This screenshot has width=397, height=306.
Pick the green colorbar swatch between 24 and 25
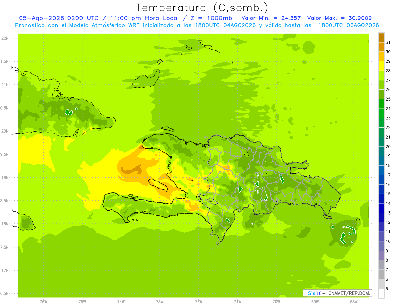pos(381,104)
